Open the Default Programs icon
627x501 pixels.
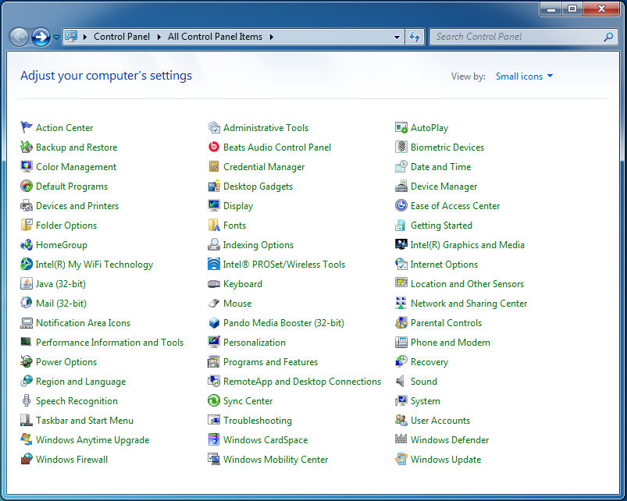[27, 187]
